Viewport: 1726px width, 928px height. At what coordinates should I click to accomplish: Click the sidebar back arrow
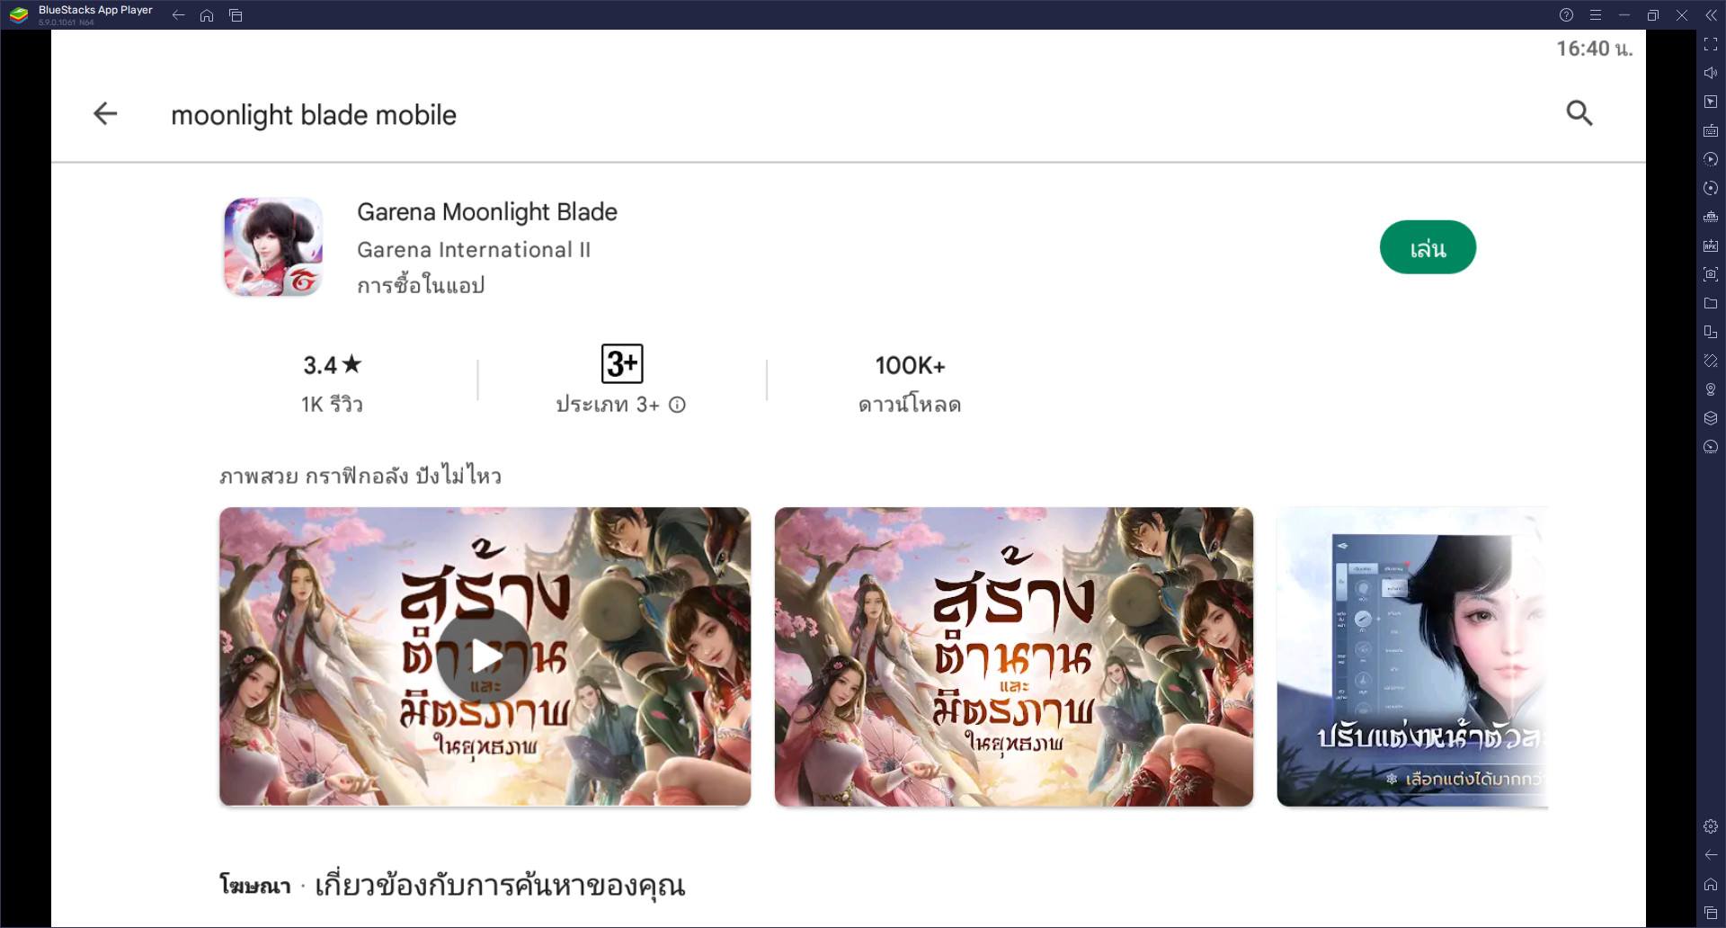coord(1711,855)
